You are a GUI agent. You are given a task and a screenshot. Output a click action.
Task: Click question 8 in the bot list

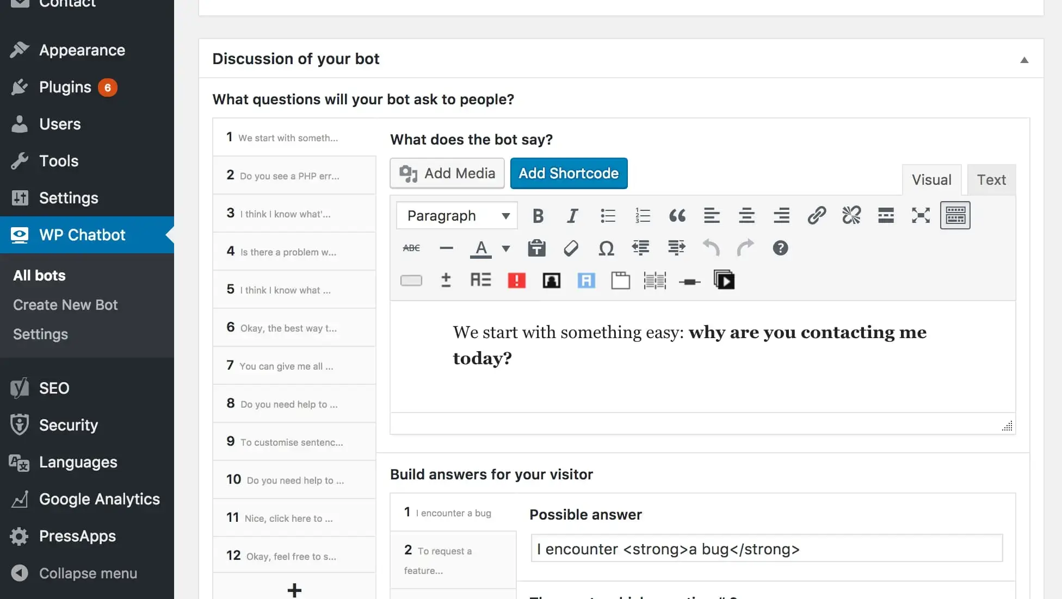pyautogui.click(x=294, y=404)
